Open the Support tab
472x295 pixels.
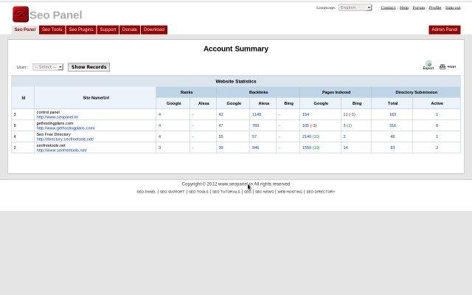(108, 29)
